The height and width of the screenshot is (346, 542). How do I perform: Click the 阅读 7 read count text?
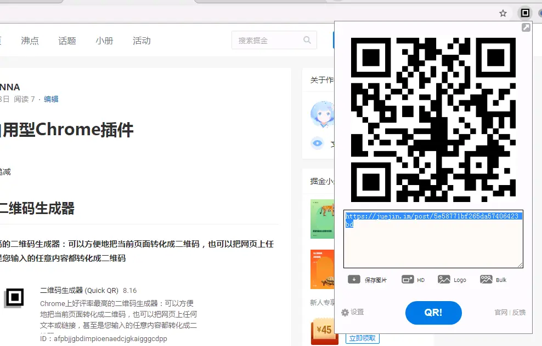[x=24, y=99]
